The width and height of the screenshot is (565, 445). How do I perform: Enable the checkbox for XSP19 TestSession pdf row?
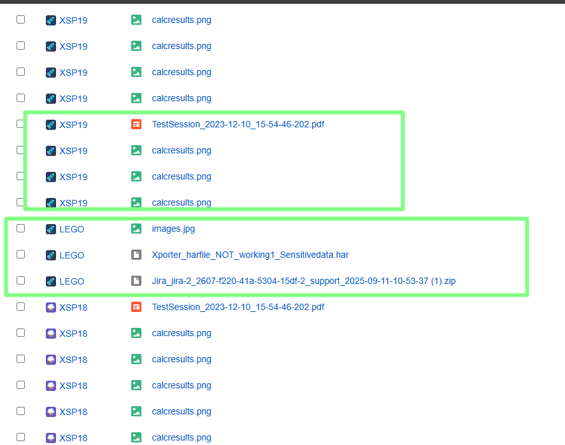20,124
